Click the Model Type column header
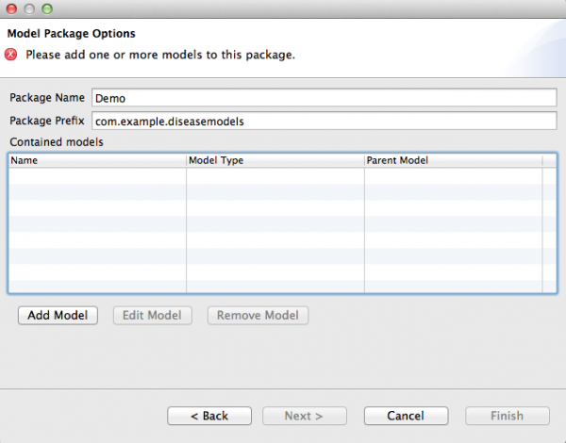566x443 pixels. tap(275, 160)
